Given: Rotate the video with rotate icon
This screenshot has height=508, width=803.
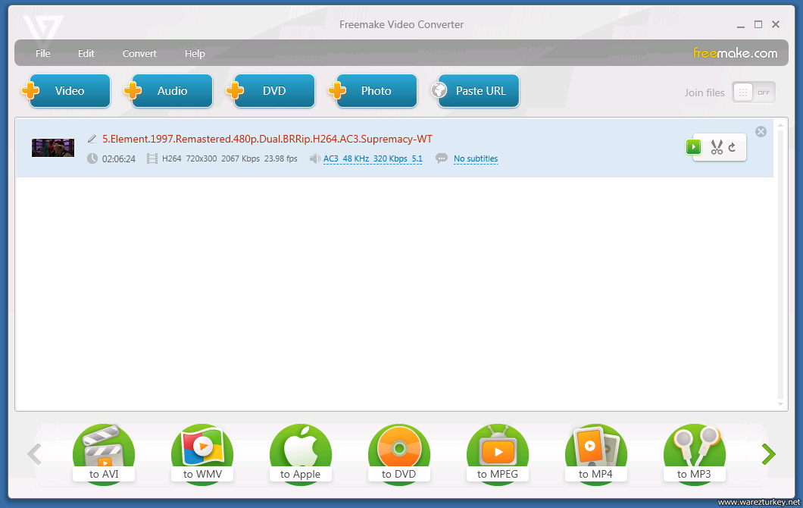Looking at the screenshot, I should pyautogui.click(x=733, y=147).
